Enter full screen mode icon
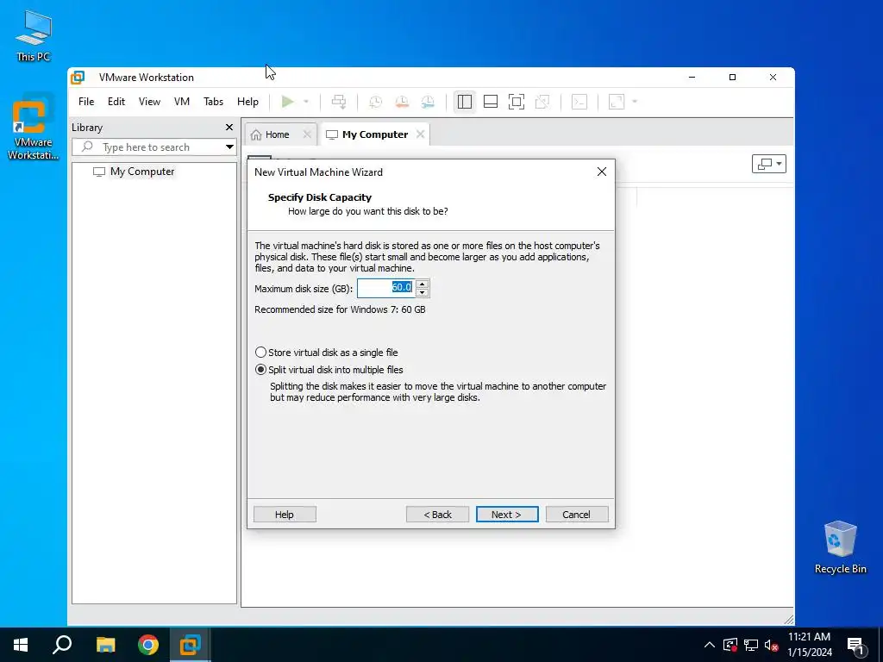 (x=517, y=102)
